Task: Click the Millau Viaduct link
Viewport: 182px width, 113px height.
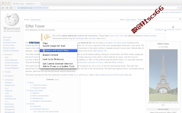Action: tap(118, 62)
